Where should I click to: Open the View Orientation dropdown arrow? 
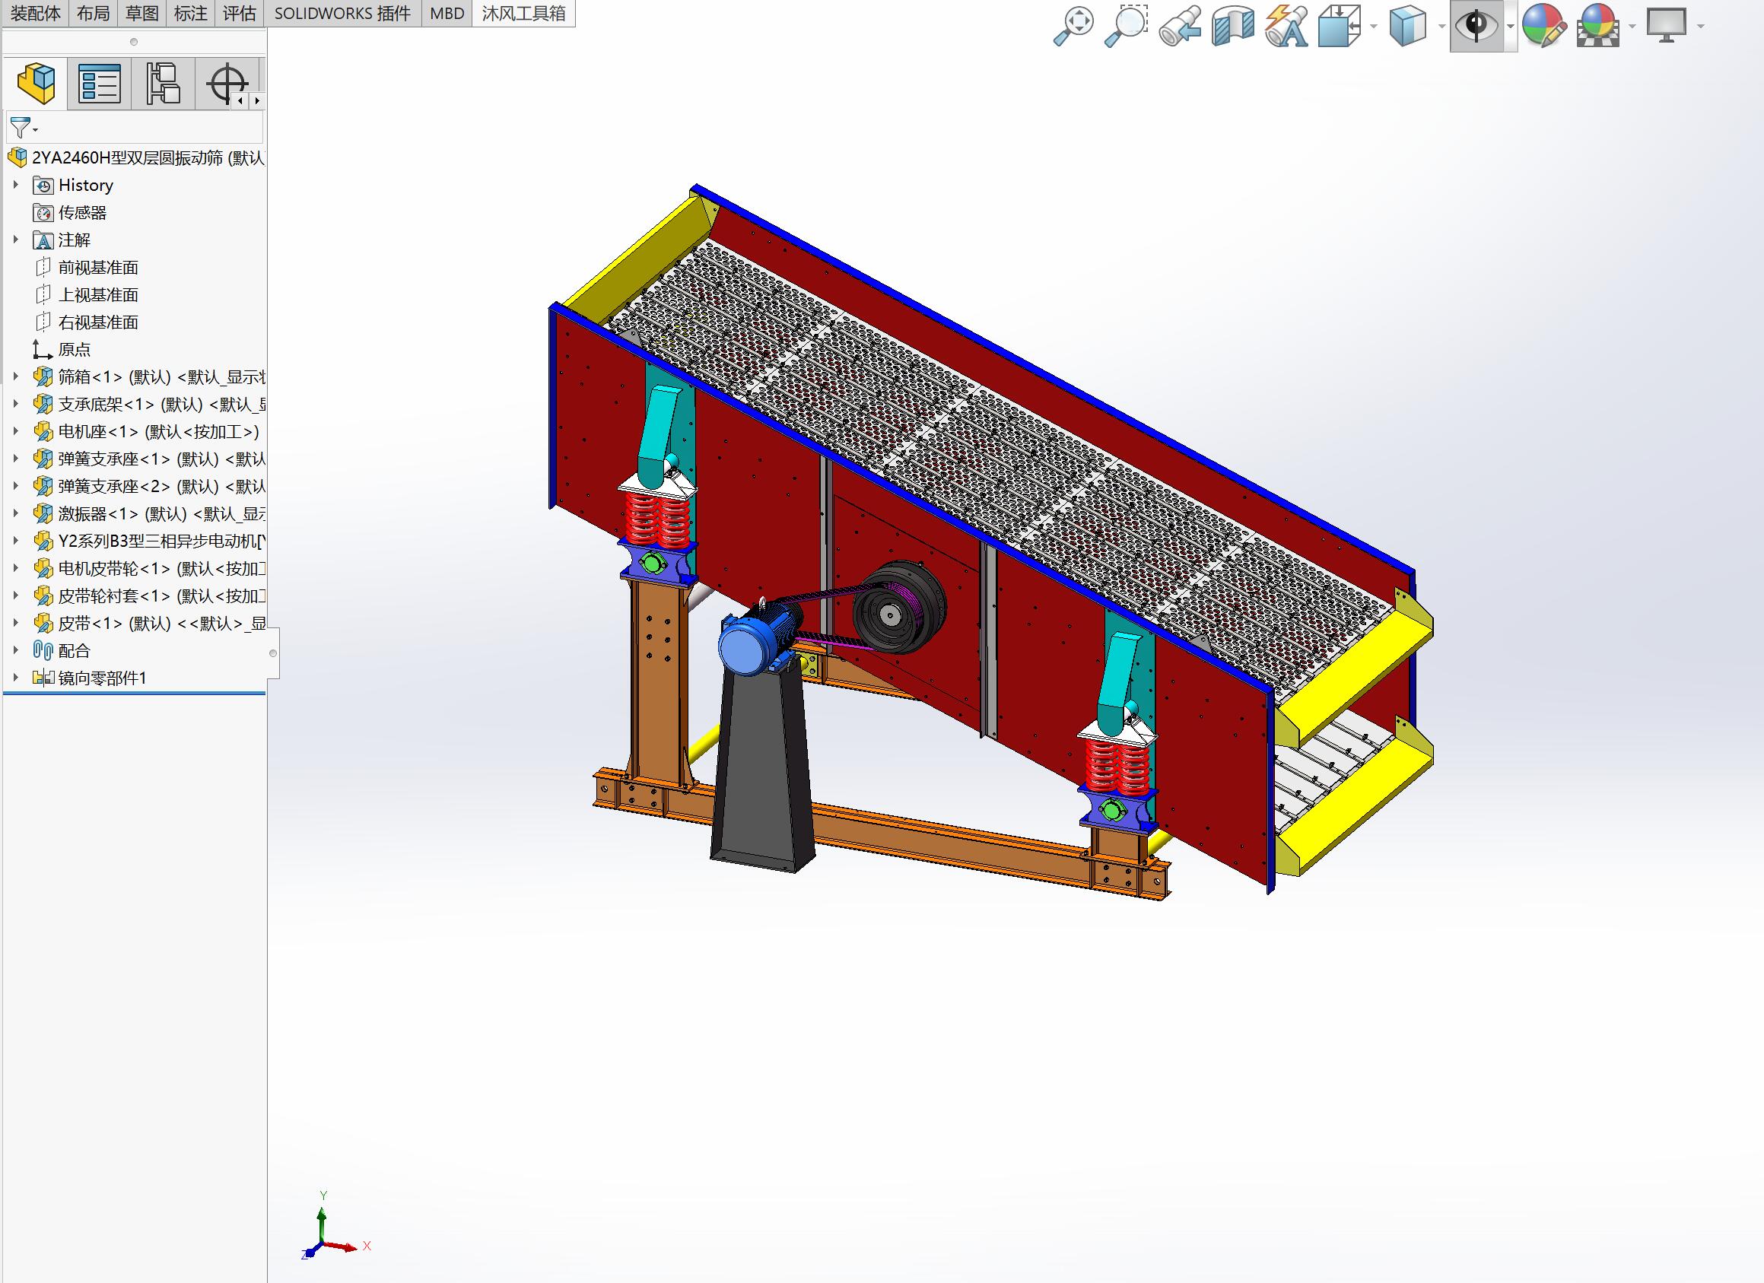pos(1373,27)
